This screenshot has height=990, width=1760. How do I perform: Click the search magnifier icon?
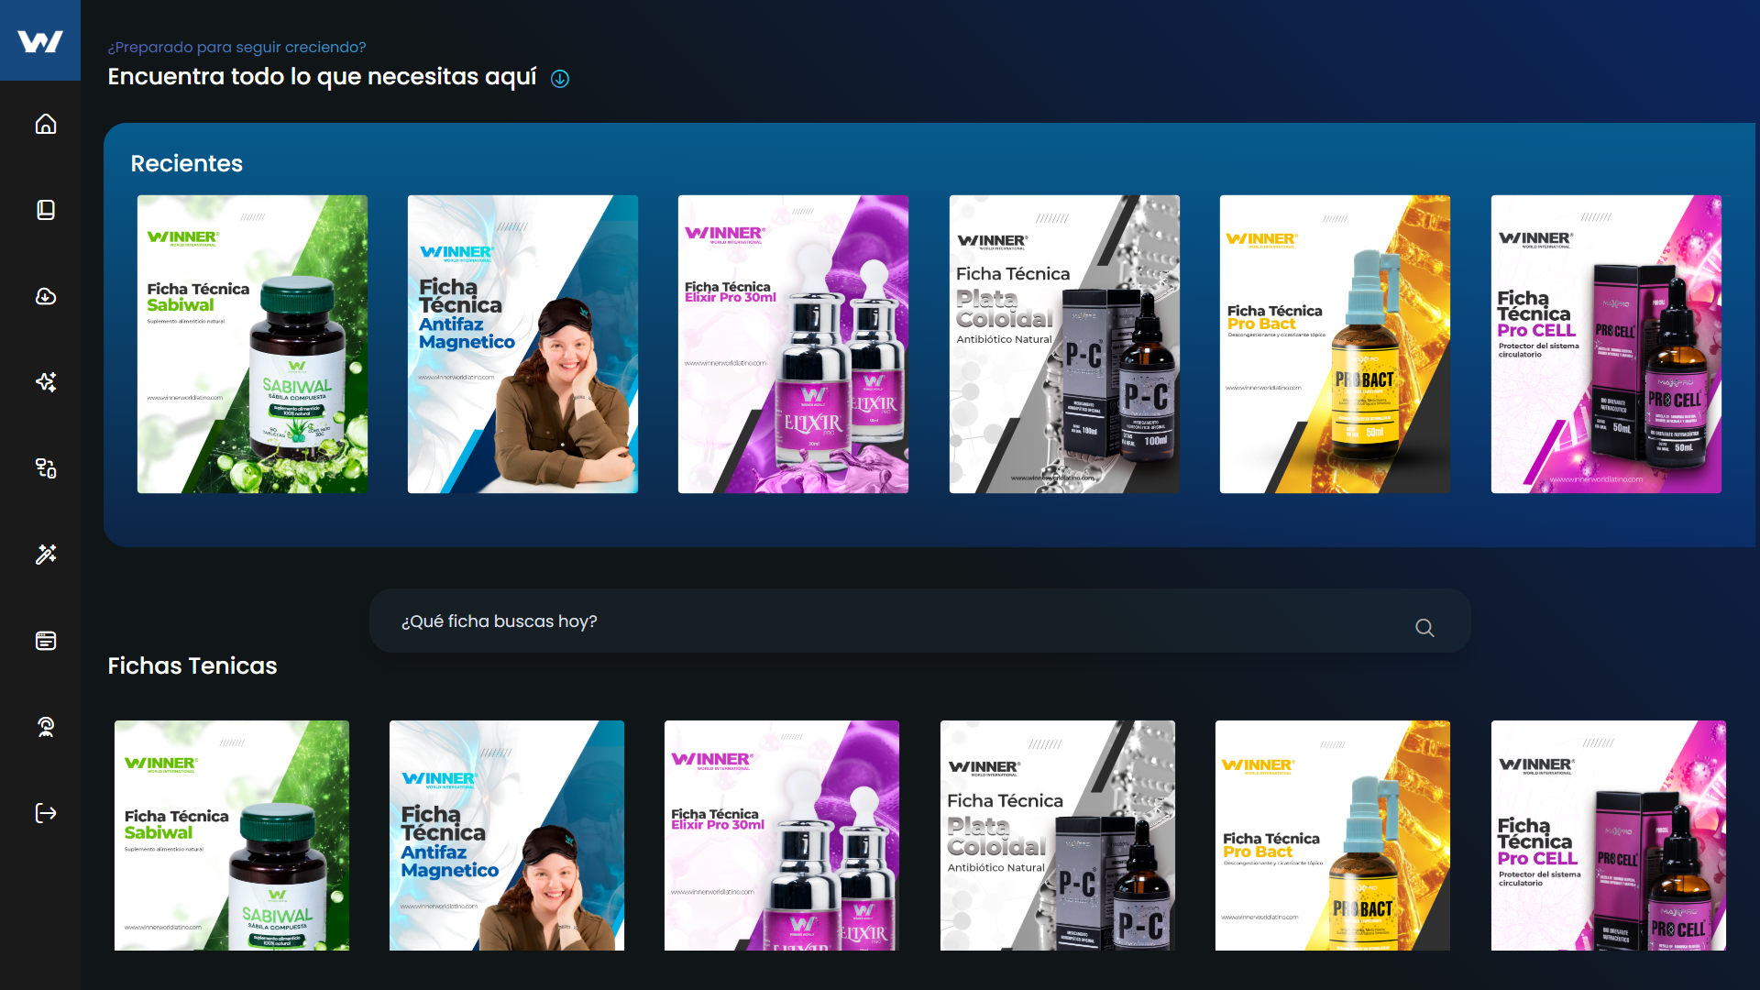1424,628
